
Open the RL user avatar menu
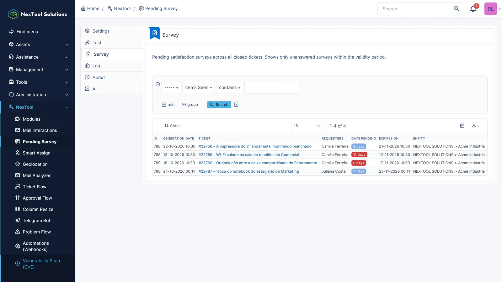pos(491,9)
